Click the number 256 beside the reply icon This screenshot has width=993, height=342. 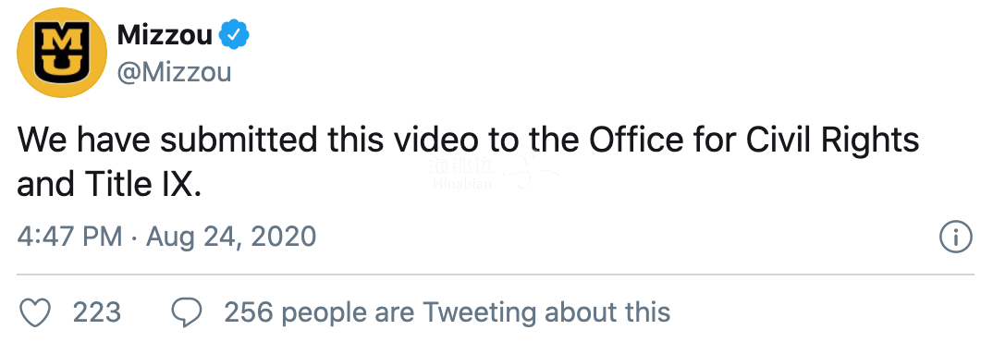(x=248, y=312)
